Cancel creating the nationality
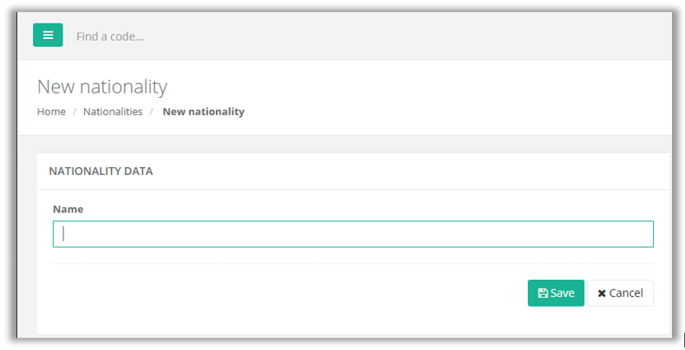The height and width of the screenshot is (350, 685). point(620,293)
